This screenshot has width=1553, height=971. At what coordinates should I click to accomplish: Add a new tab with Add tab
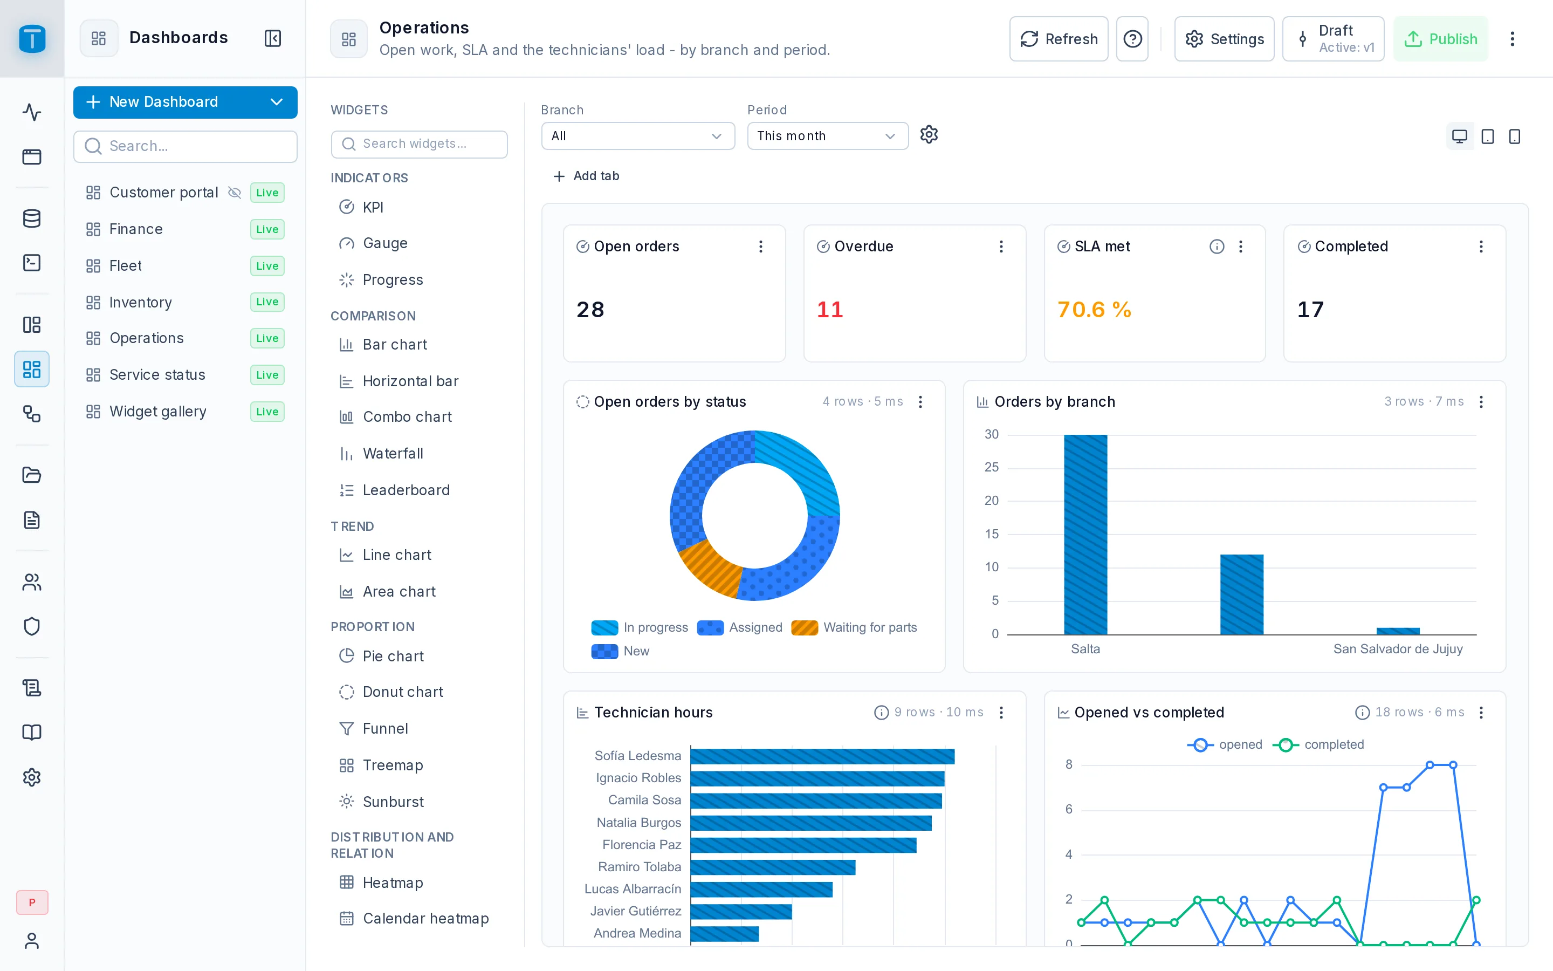586,176
